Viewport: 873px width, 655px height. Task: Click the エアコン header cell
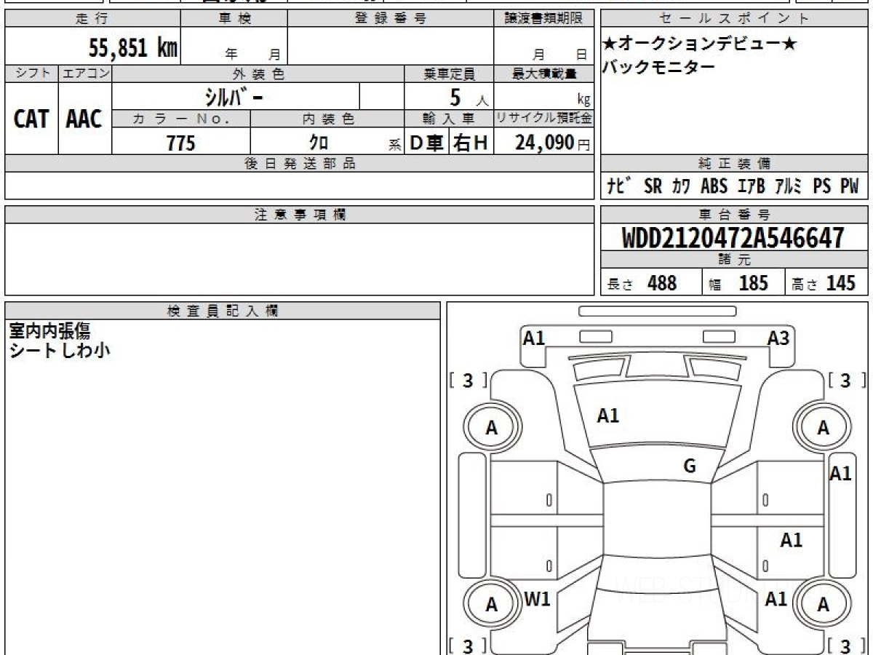pos(85,74)
